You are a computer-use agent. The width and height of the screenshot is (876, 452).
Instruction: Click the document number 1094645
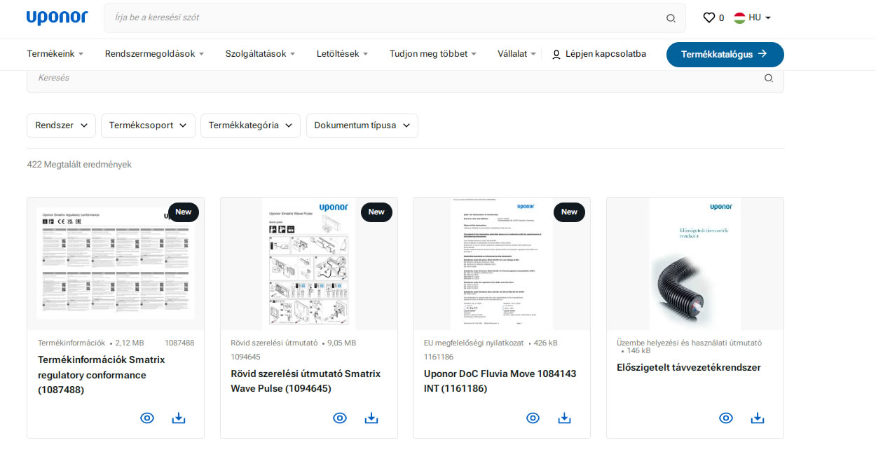pos(245,357)
